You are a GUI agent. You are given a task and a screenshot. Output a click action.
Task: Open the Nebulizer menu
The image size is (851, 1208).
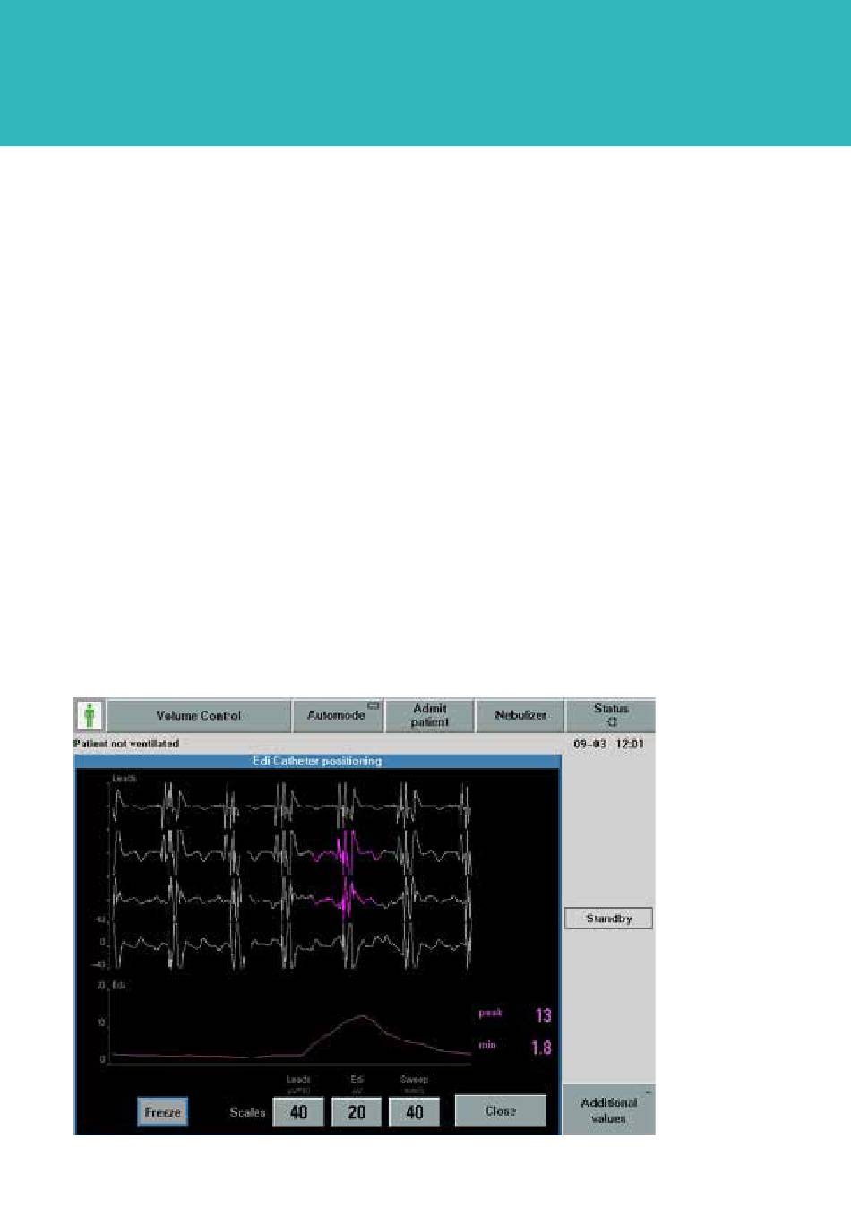(x=520, y=716)
